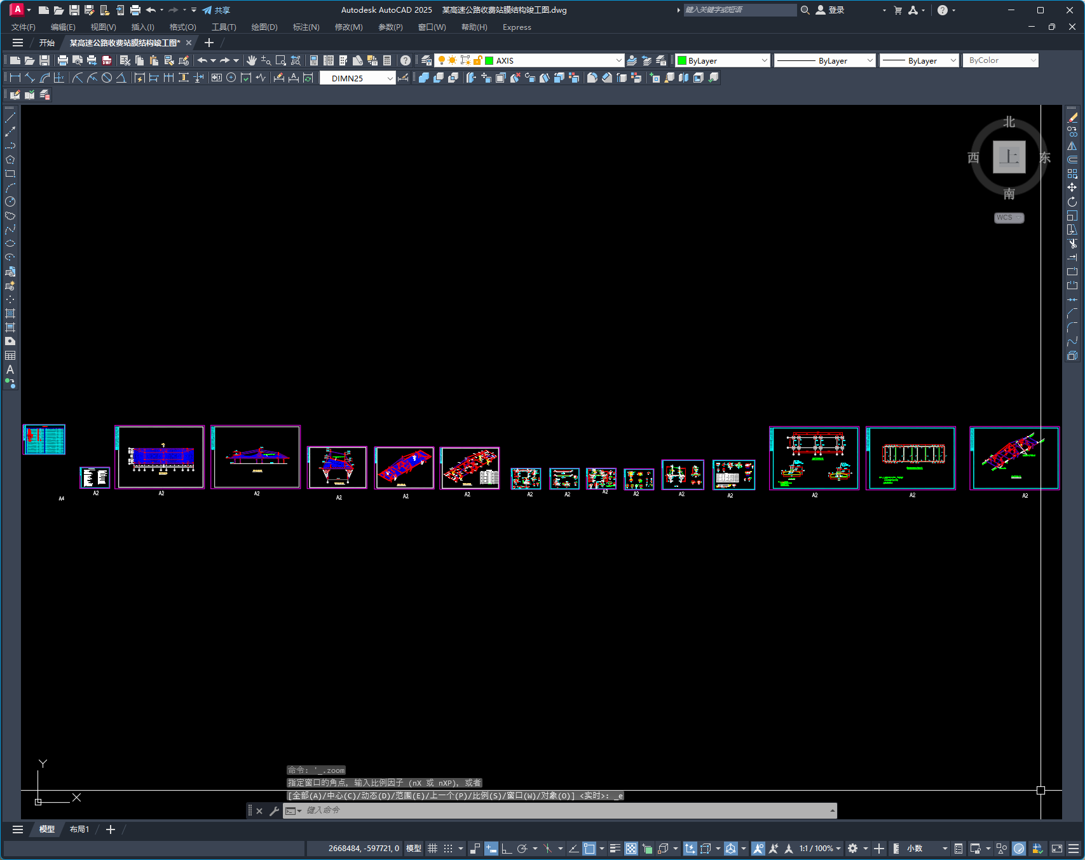The width and height of the screenshot is (1085, 860).
Task: Toggle ortho mode in status bar
Action: point(507,849)
